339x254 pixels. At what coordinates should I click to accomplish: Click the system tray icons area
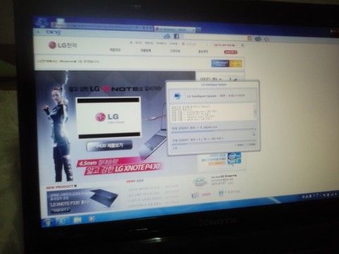pos(321,195)
